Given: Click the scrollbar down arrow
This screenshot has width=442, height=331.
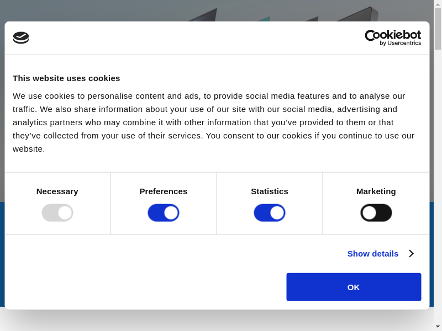Looking at the screenshot, I should [438, 327].
